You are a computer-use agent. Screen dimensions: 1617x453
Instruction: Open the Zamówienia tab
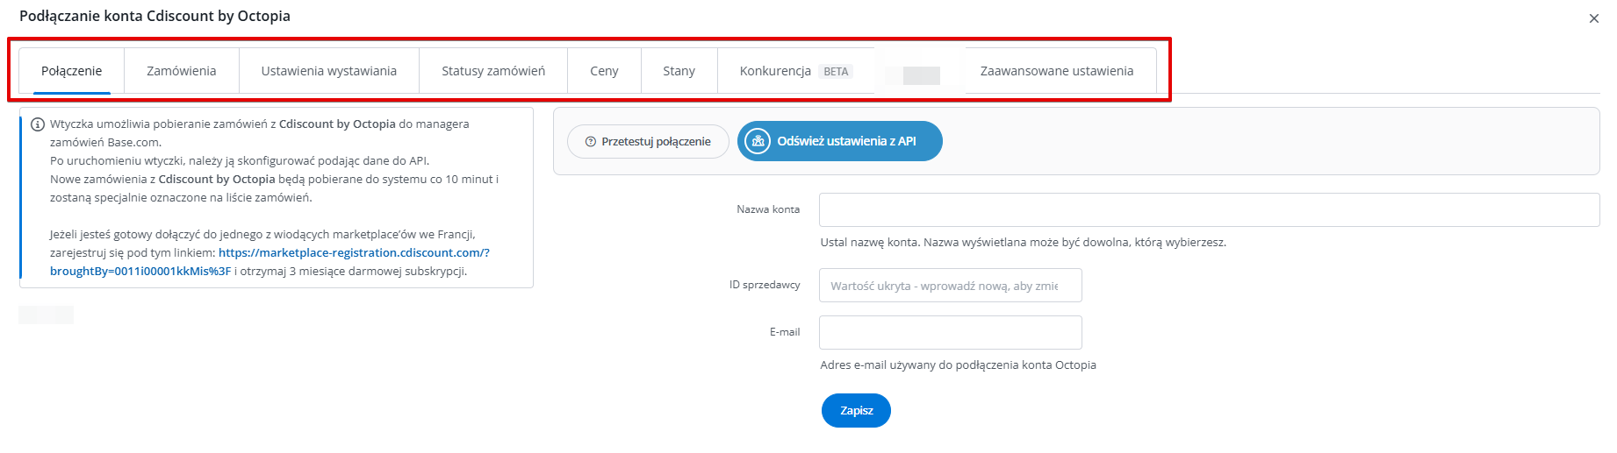[x=181, y=71]
